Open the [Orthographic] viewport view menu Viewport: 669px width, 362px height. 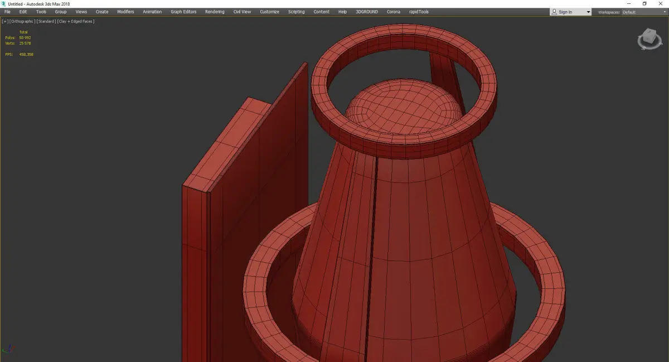tap(22, 21)
